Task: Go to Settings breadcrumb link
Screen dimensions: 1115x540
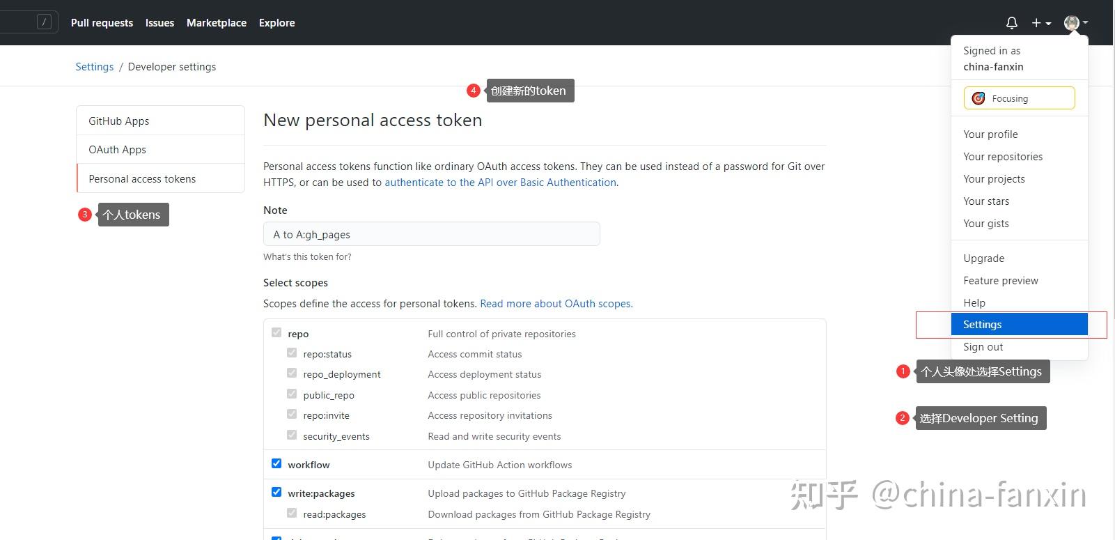Action: [x=94, y=67]
